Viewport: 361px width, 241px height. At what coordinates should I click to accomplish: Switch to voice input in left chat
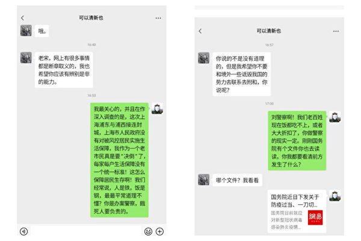tap(23, 231)
